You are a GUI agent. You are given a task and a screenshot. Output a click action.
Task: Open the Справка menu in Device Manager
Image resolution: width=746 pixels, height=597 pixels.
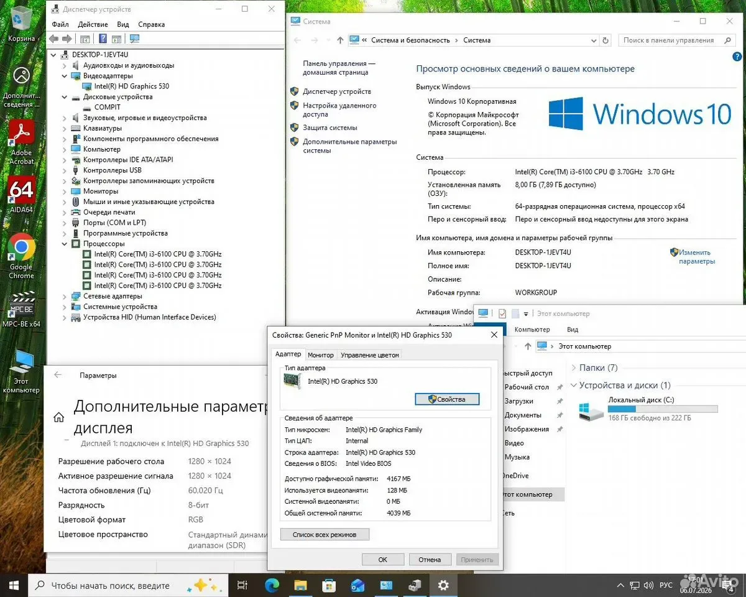tap(152, 24)
